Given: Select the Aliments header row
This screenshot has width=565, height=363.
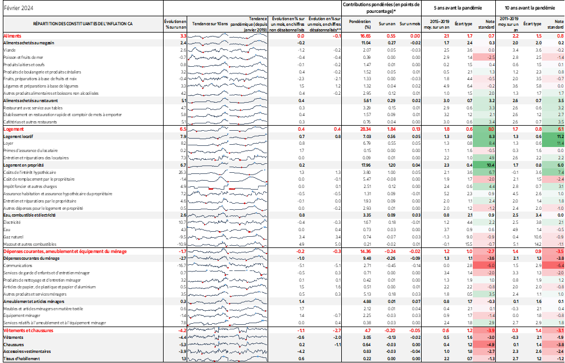Looking at the screenshot, I should tap(84, 34).
